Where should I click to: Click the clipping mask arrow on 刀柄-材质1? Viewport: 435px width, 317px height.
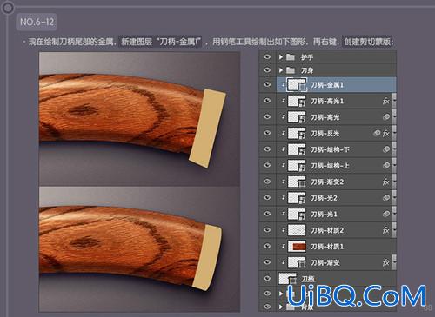click(283, 247)
